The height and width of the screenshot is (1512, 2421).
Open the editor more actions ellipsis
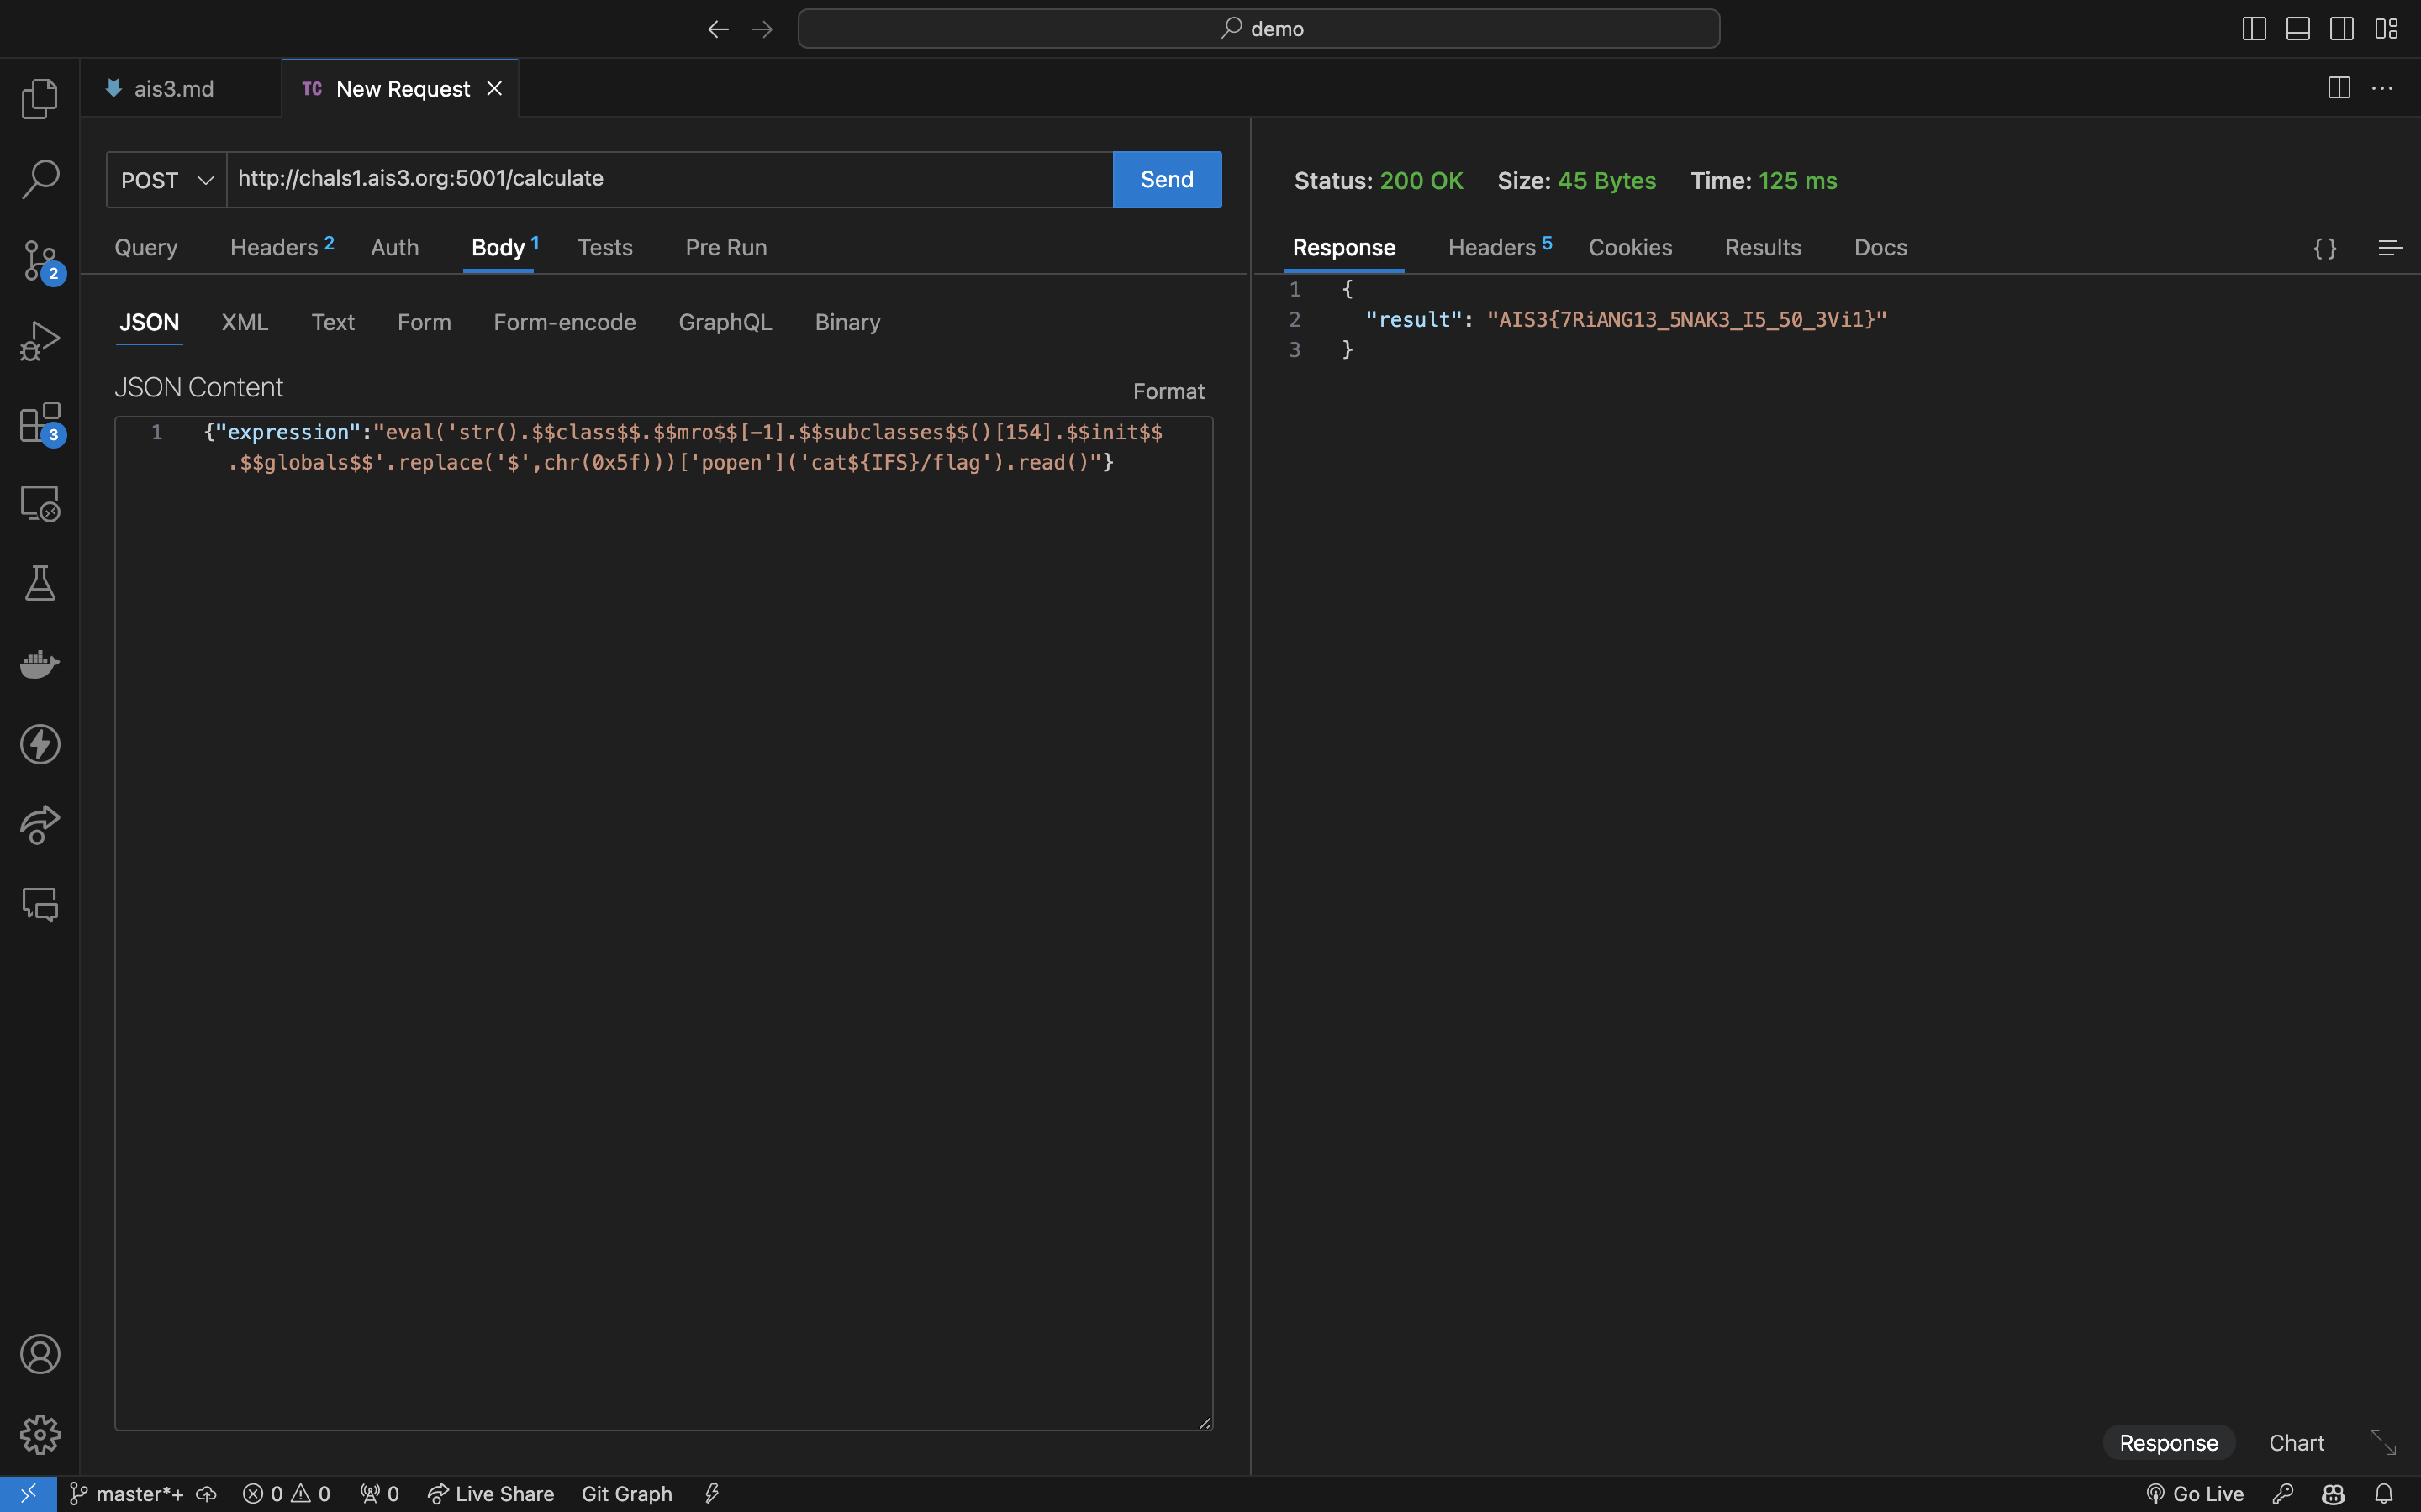point(2382,89)
